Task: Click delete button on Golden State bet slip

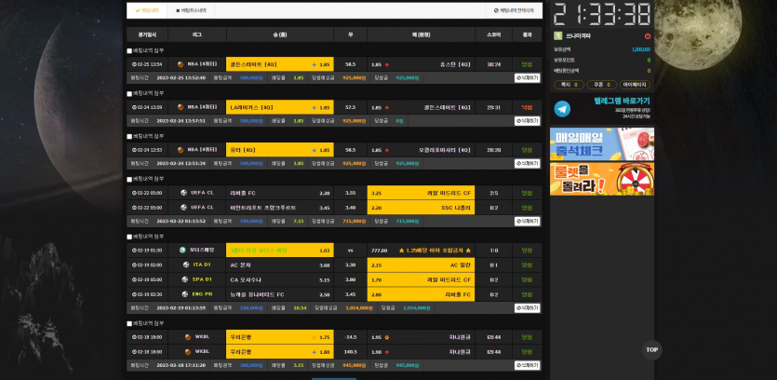Action: 527,78
